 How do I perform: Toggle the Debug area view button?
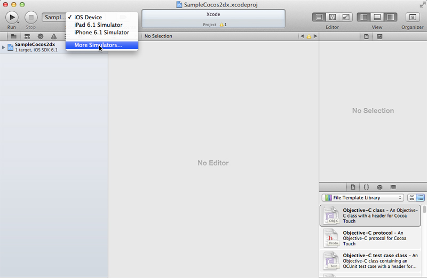(377, 17)
